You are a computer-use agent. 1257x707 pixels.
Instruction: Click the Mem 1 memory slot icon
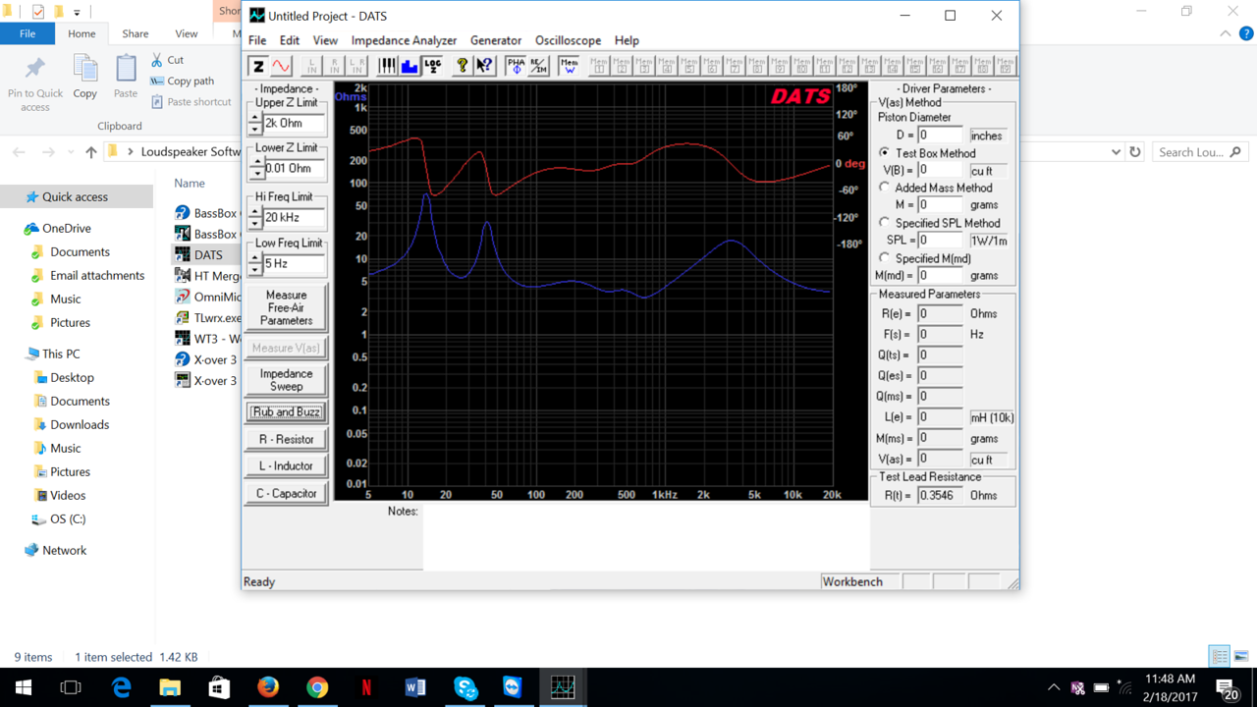(599, 66)
